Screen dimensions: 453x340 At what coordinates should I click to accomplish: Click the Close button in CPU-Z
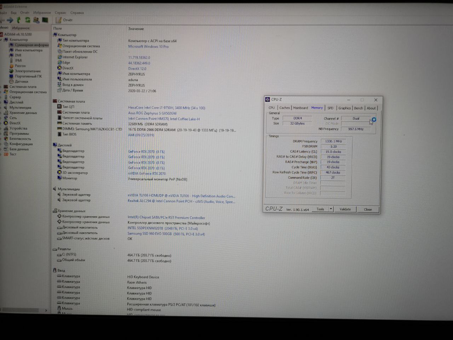pos(368,209)
